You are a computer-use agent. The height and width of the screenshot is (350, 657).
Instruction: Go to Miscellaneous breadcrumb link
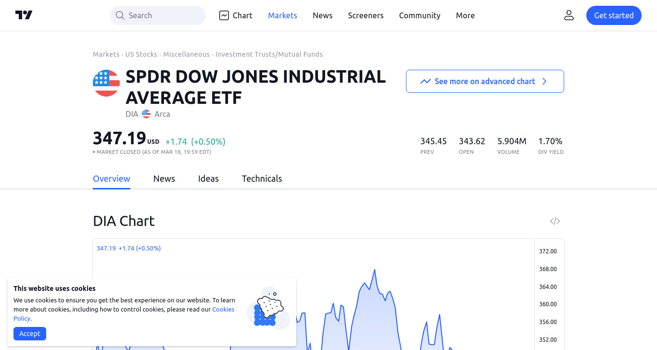pyautogui.click(x=187, y=54)
